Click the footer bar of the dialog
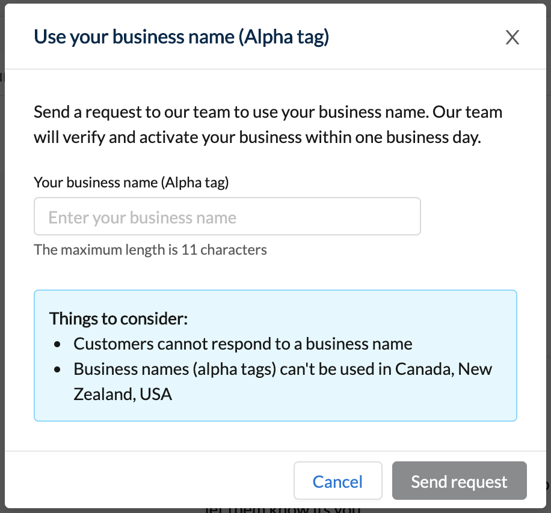The image size is (551, 513). point(150,481)
